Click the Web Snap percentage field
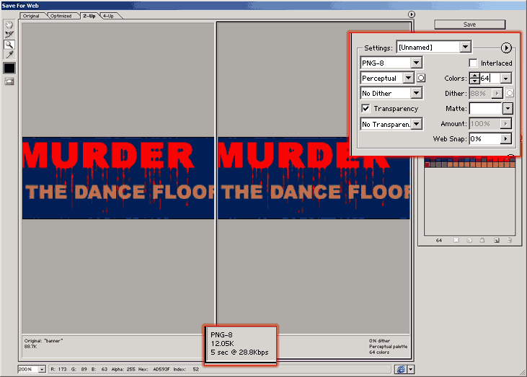Screen dimensions: 527x377 [484, 139]
